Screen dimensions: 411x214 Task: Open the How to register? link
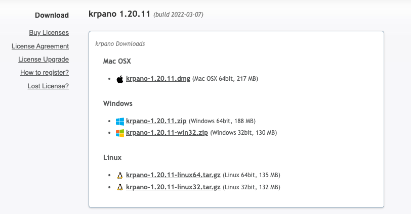tap(45, 73)
